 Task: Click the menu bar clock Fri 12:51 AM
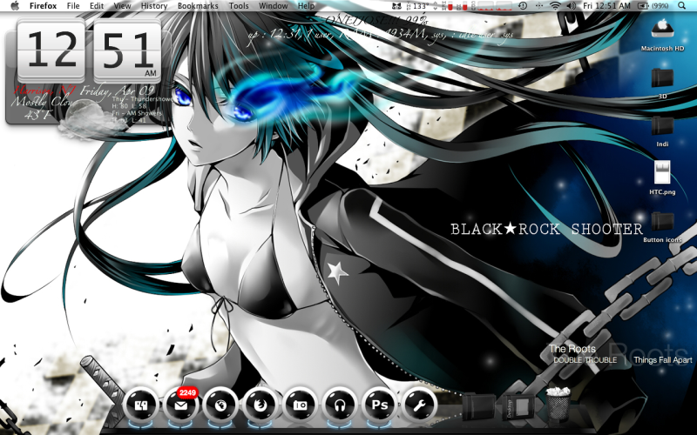pos(606,6)
